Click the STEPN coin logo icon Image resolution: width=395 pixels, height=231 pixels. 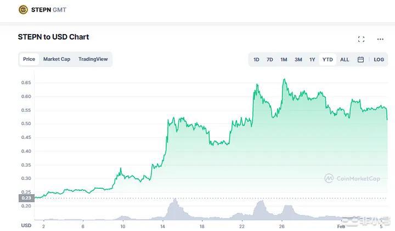[23, 9]
